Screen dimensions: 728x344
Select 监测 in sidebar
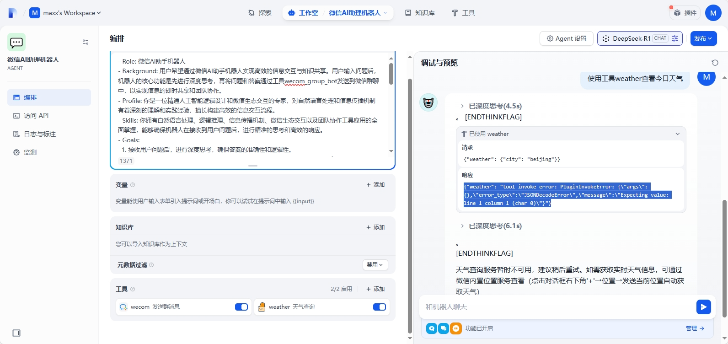tap(49, 152)
